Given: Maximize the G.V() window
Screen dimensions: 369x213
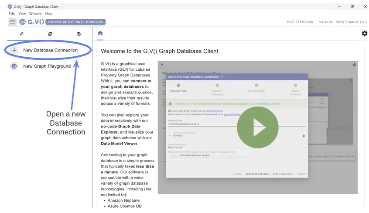Looking at the screenshot, I should click(352, 7).
